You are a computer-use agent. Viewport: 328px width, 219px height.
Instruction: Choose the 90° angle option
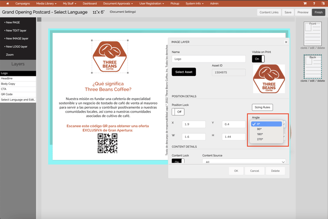[x=266, y=129]
